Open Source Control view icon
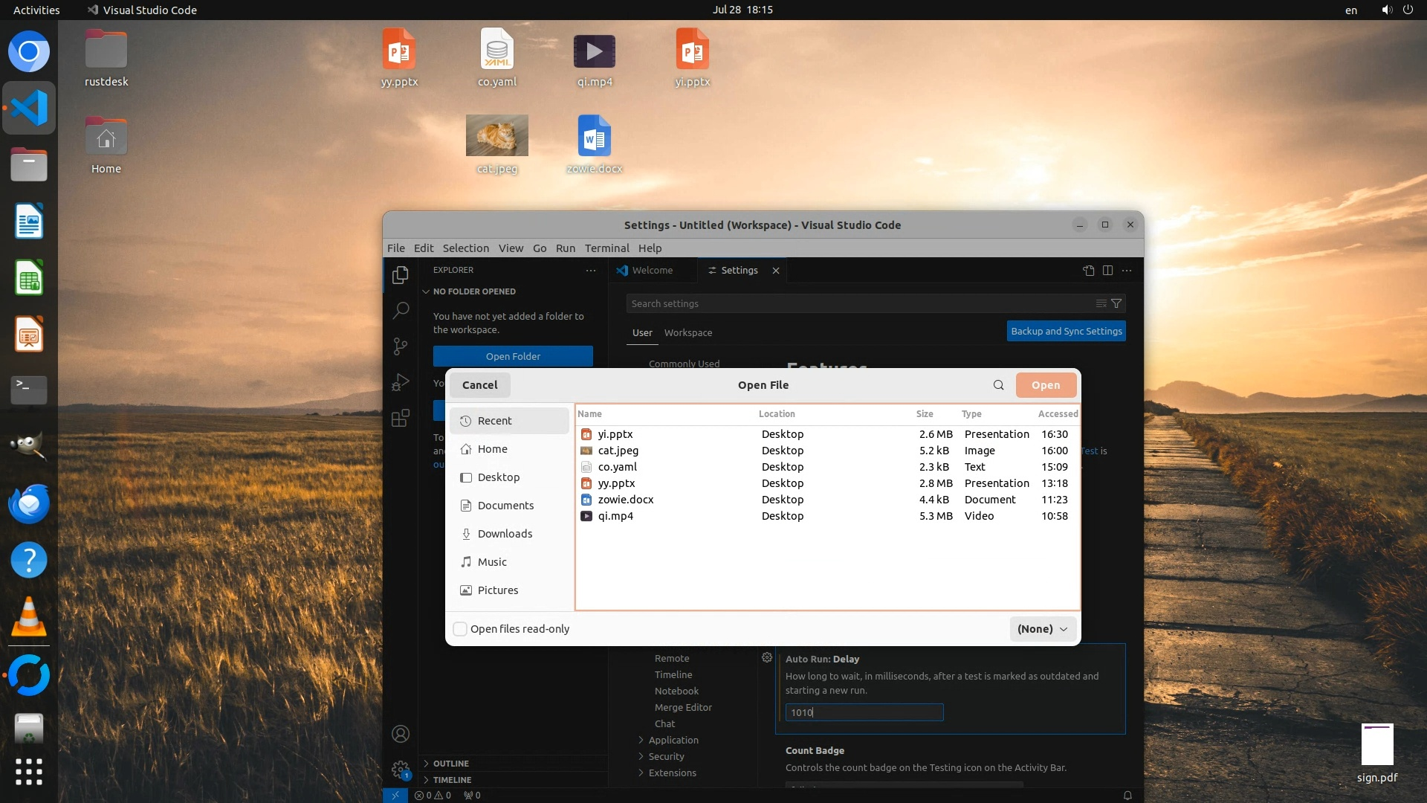Viewport: 1427px width, 803px height. tap(401, 346)
